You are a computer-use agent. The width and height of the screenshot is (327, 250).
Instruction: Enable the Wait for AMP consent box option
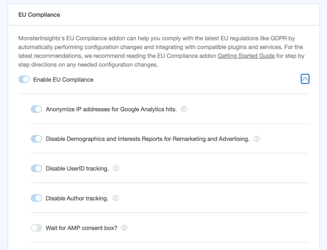(x=36, y=228)
